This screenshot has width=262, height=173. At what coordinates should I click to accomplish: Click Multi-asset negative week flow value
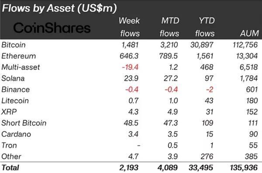[x=130, y=67]
